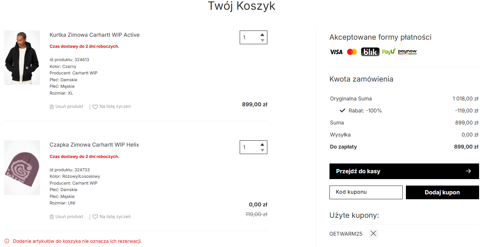The width and height of the screenshot is (483, 247).
Task: Click the Mastercard payment logo
Action: (x=352, y=52)
